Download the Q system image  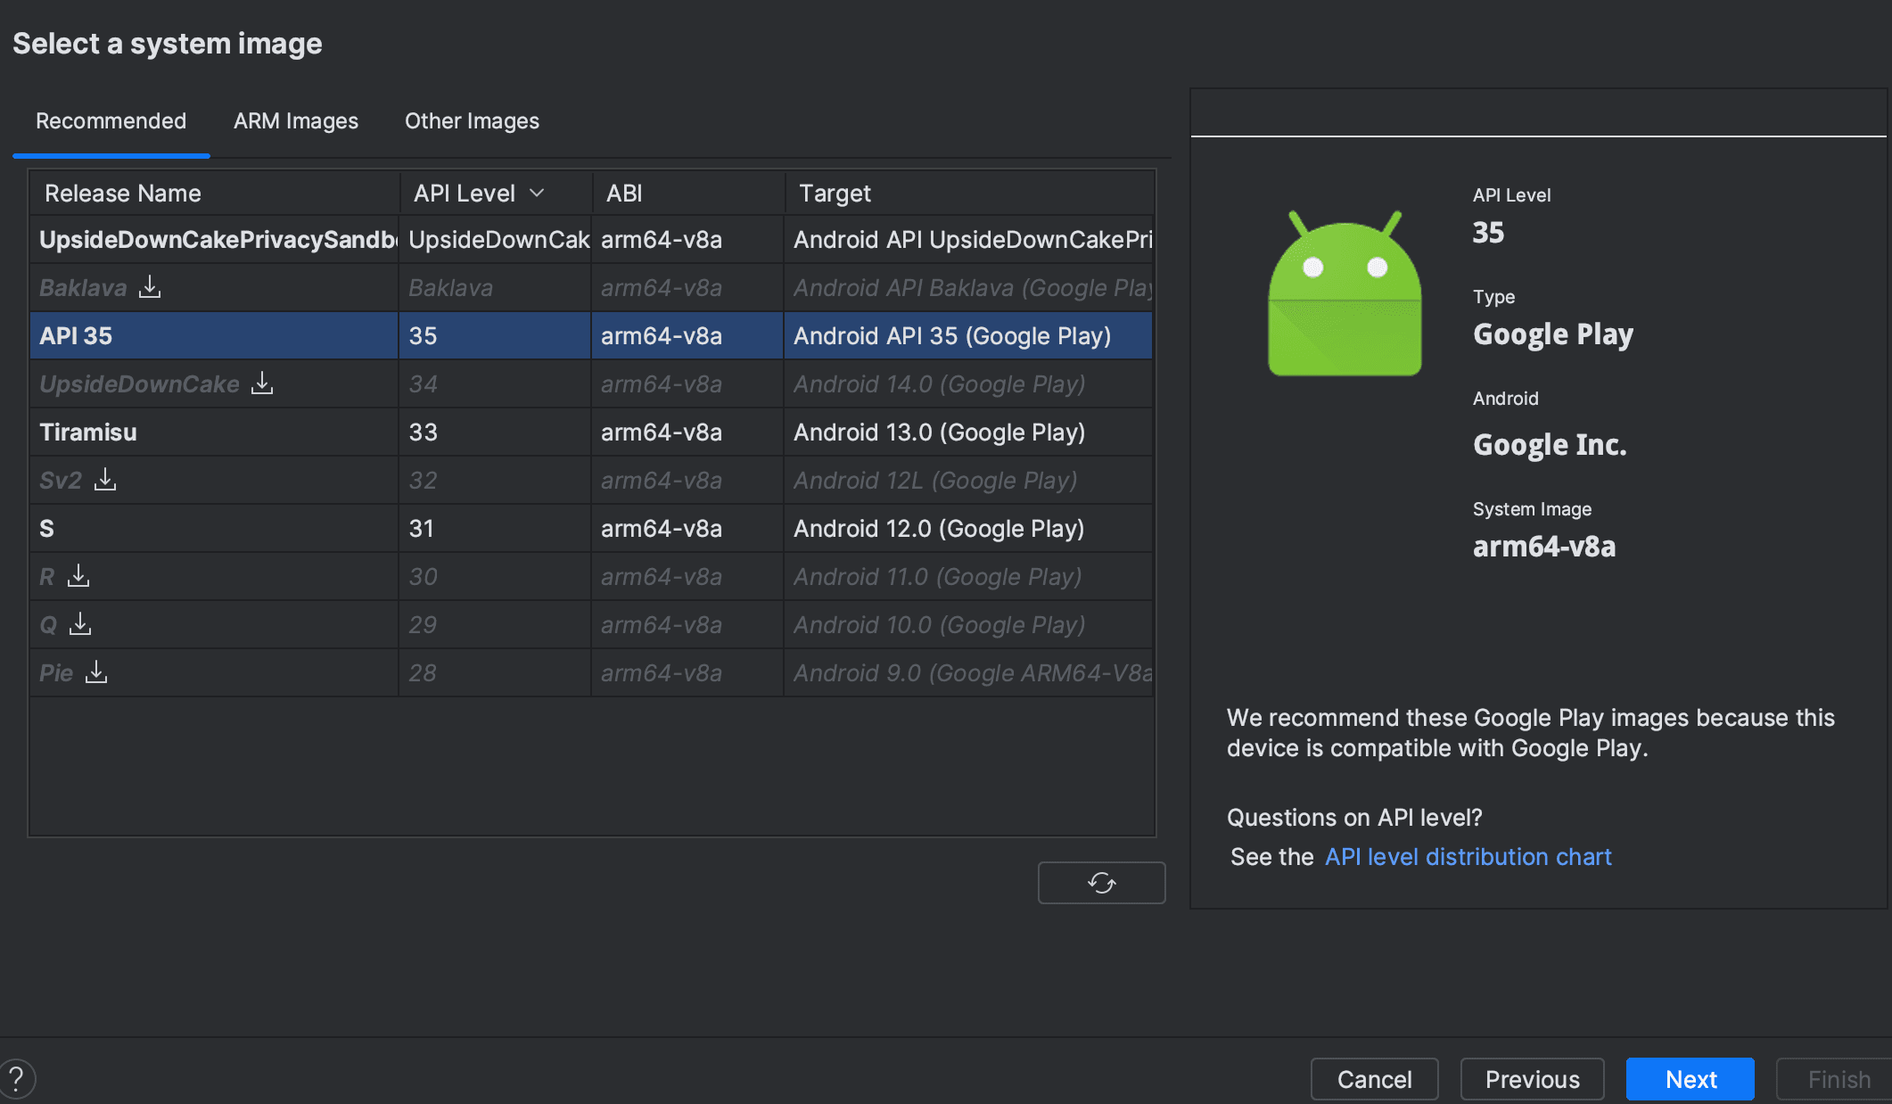(x=80, y=623)
